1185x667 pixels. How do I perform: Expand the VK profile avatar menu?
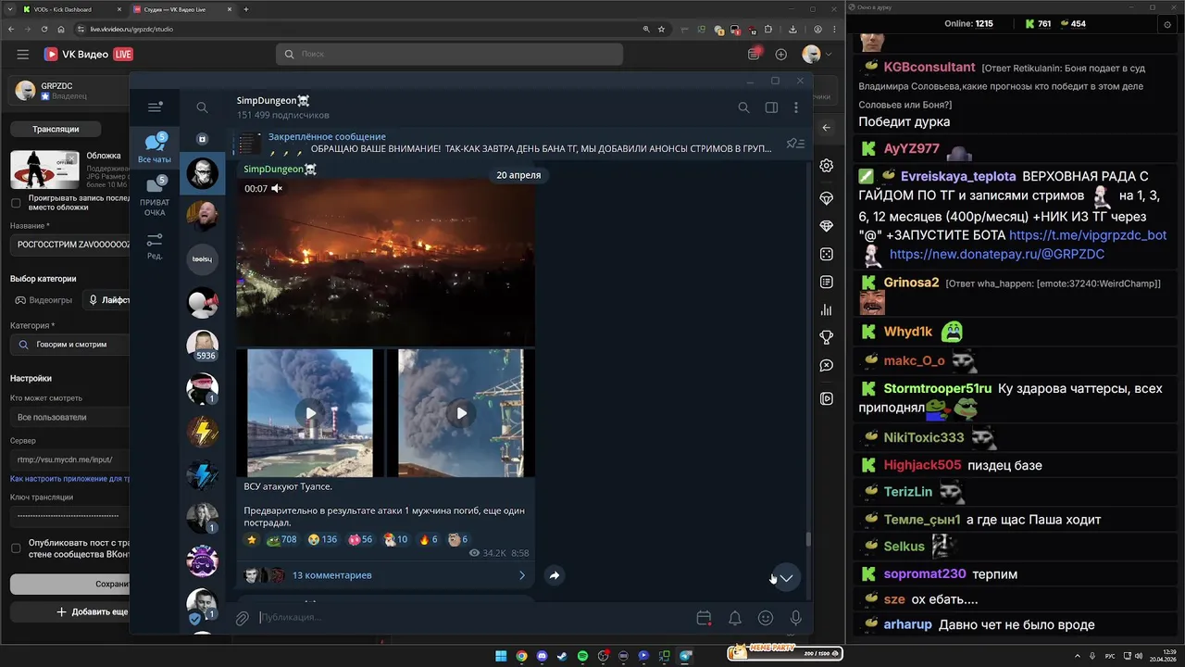point(816,55)
